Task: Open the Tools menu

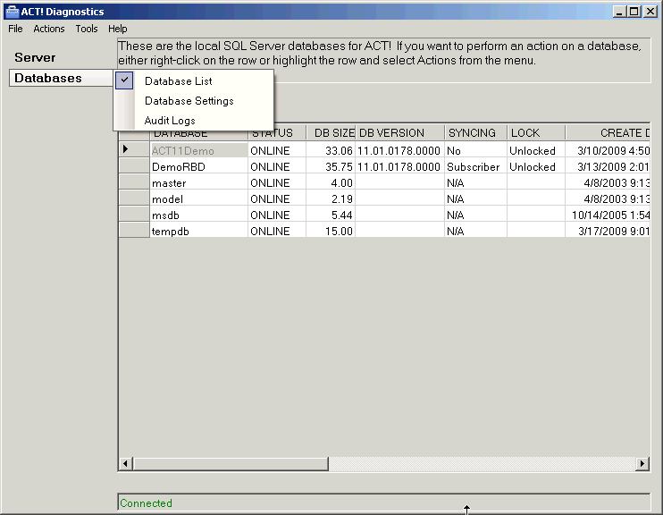Action: (87, 29)
